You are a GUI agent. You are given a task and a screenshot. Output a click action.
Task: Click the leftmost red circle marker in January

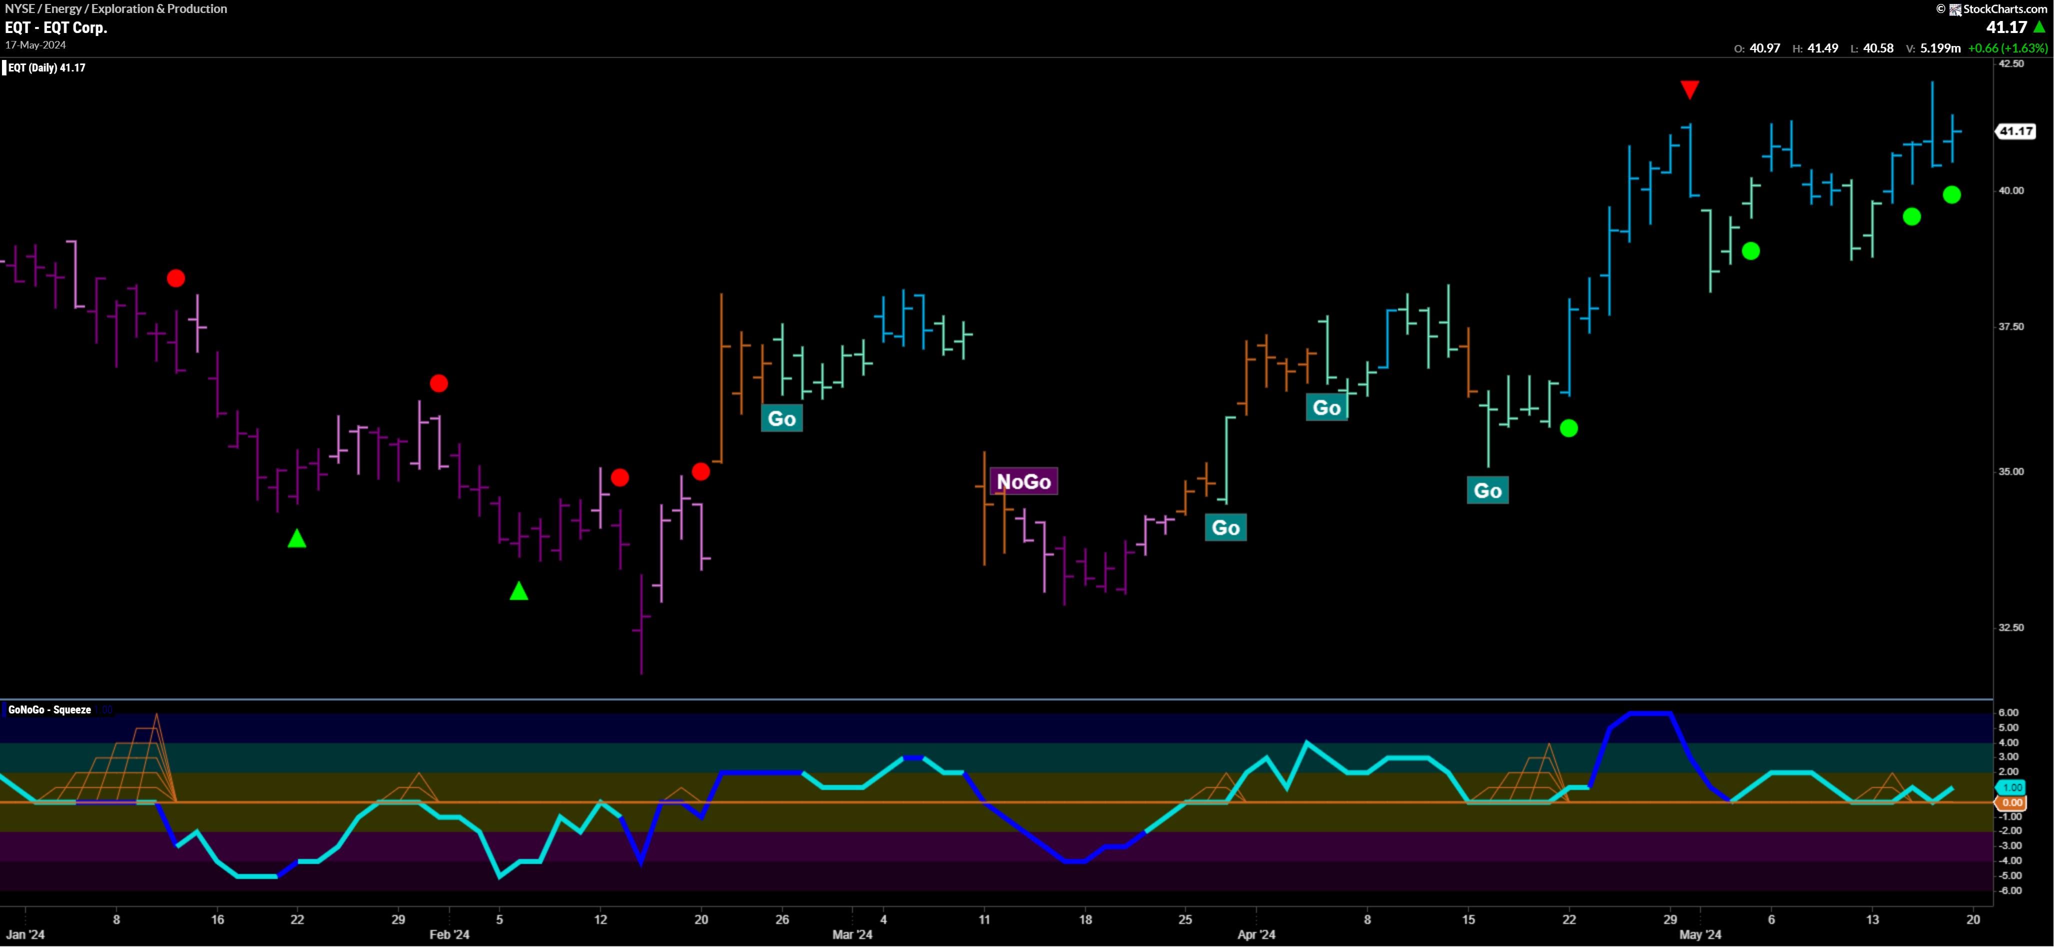pyautogui.click(x=175, y=278)
